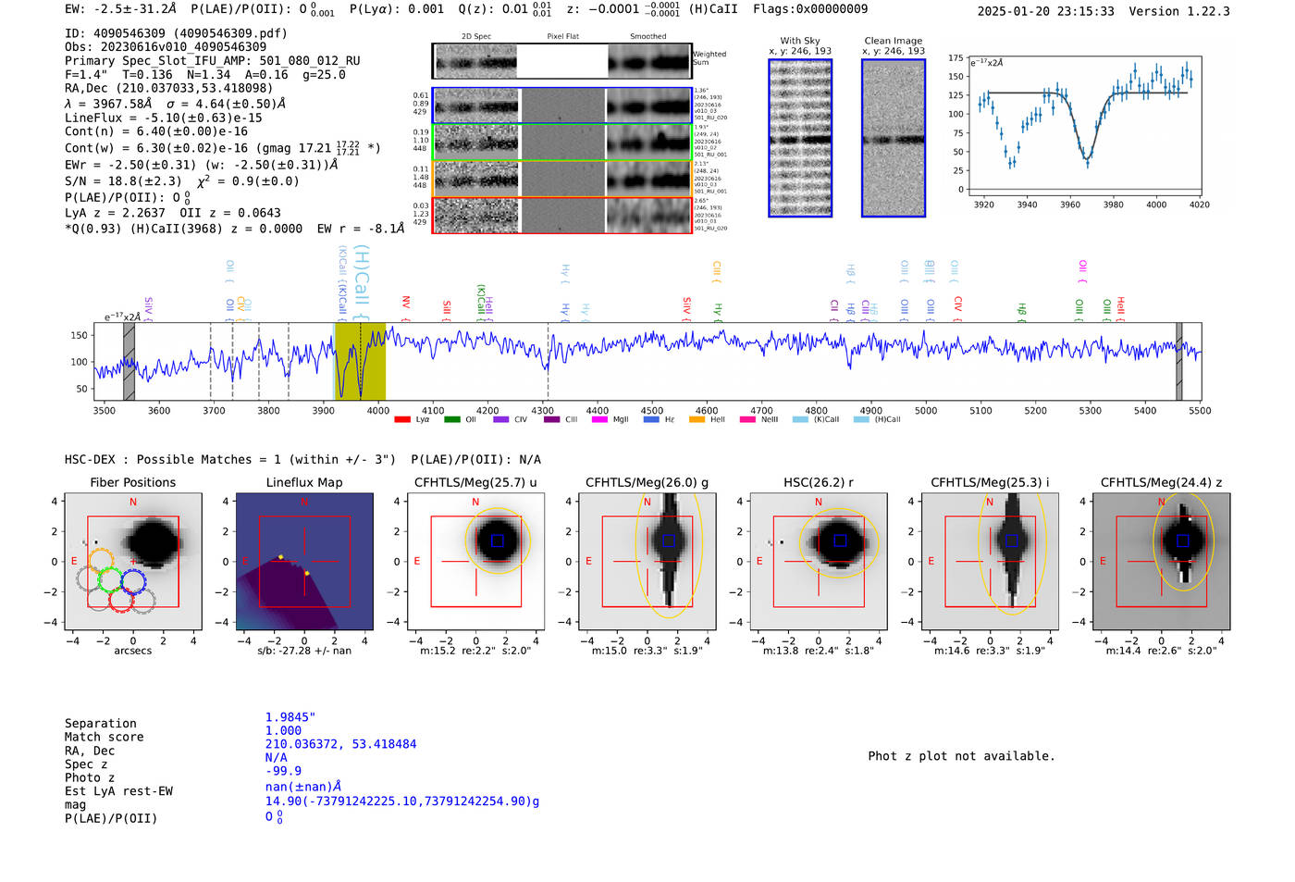
Task: Click the green OII legend swatch
Action: [451, 420]
